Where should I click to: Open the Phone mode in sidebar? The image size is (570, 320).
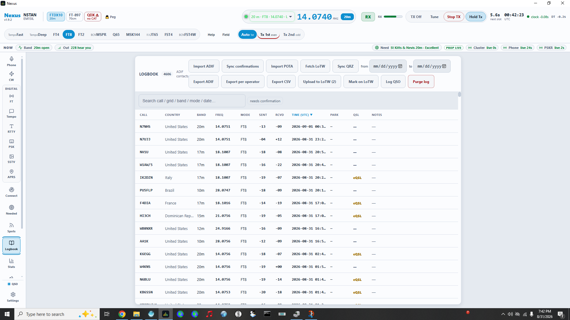(11, 61)
